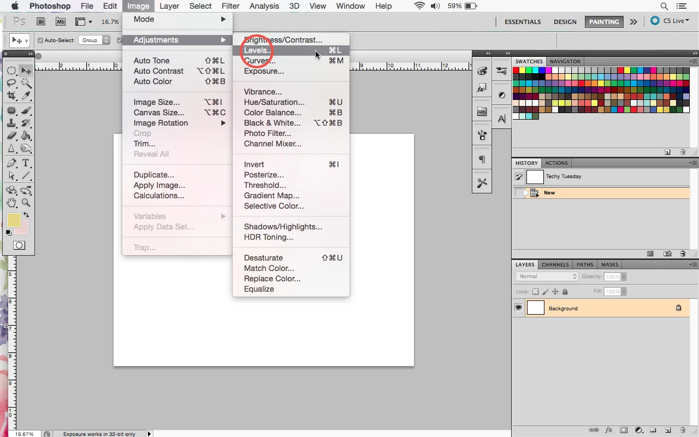Viewport: 699px width, 437px height.
Task: Select the Path Selection arrow tool
Action: coord(11,176)
